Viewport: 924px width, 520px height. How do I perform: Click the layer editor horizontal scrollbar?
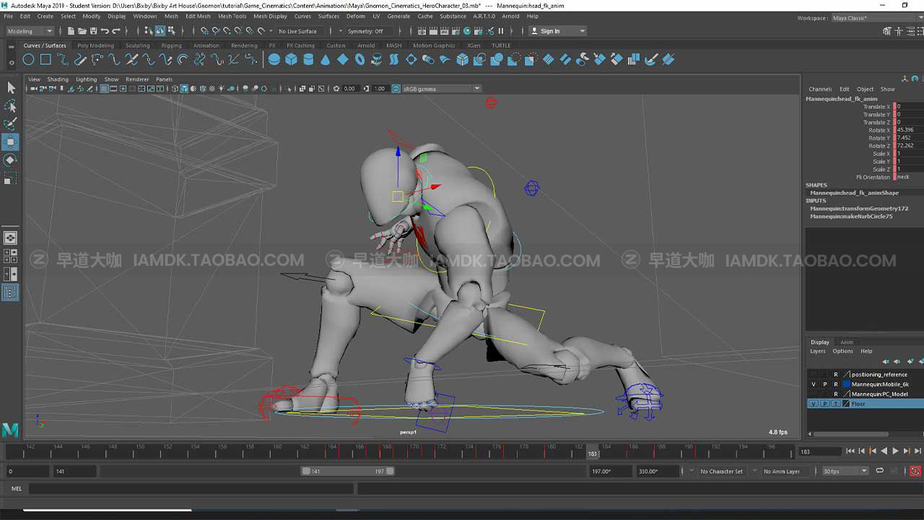(x=850, y=434)
